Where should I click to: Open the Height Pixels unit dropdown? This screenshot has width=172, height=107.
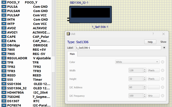coord(154,79)
